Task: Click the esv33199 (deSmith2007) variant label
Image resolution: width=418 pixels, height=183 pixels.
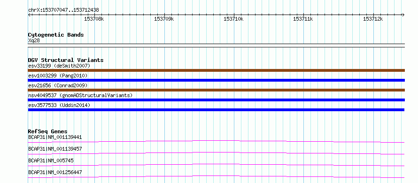Action: 59,66
